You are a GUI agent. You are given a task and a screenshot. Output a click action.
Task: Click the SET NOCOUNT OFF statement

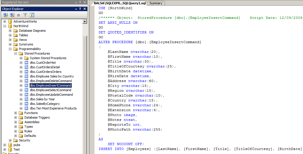(126, 144)
